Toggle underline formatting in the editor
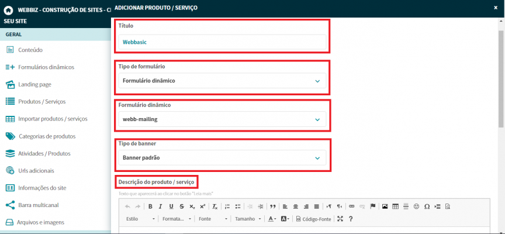 [171, 207]
